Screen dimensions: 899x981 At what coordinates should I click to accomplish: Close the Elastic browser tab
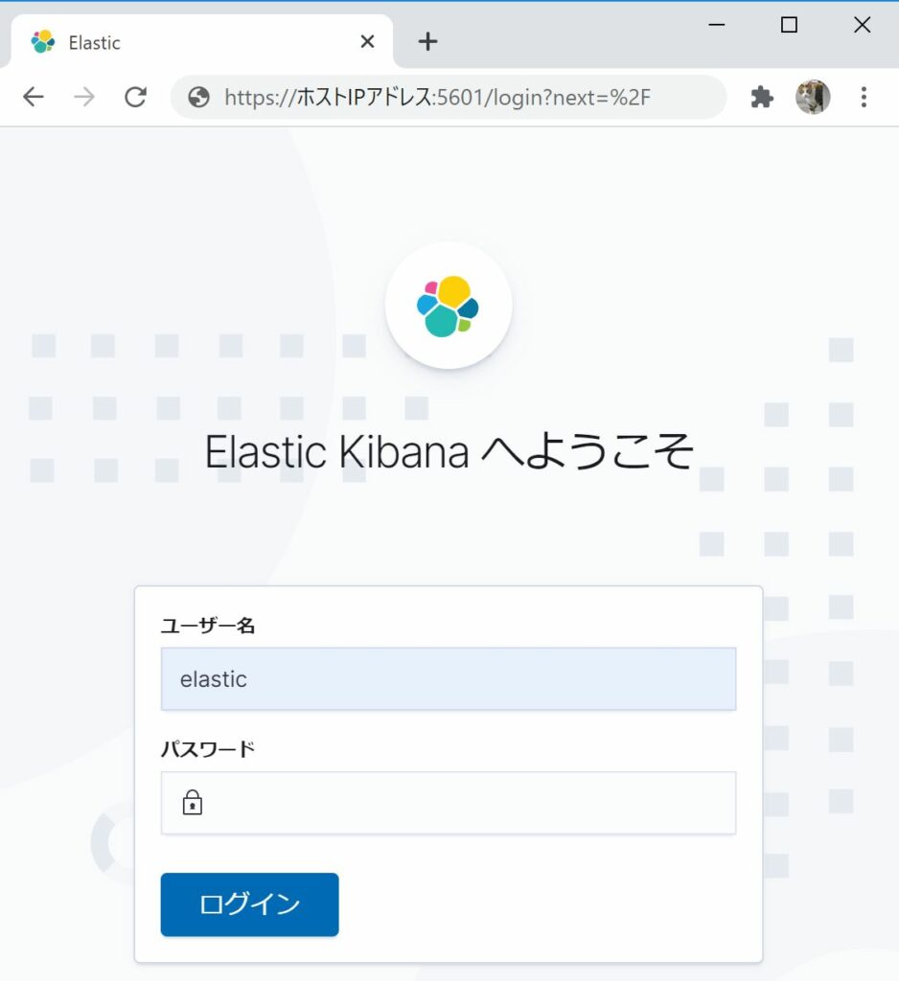pos(367,41)
